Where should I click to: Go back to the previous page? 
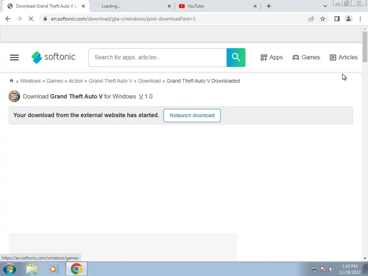pyautogui.click(x=8, y=19)
